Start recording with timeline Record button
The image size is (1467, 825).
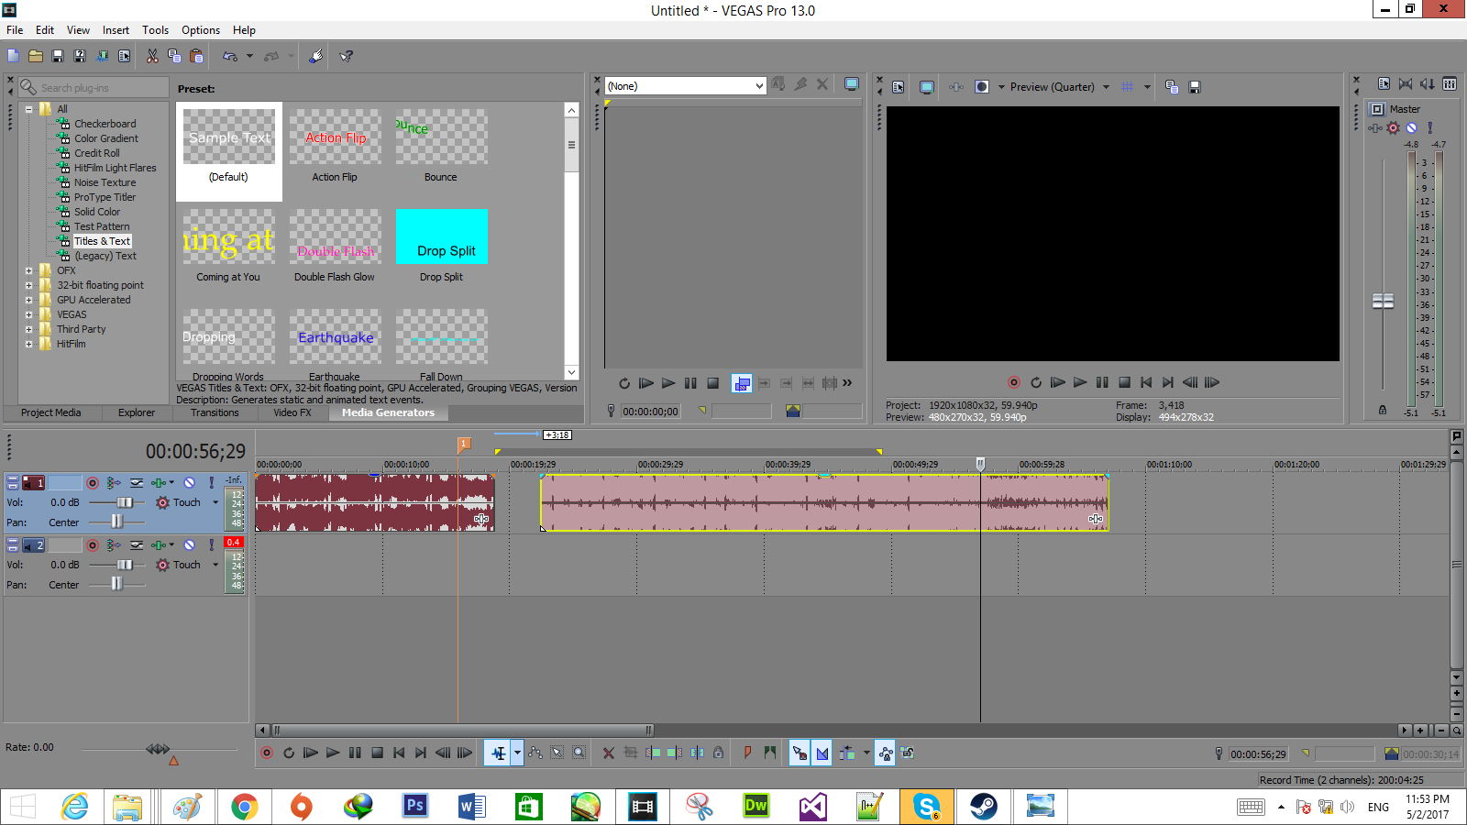(267, 753)
